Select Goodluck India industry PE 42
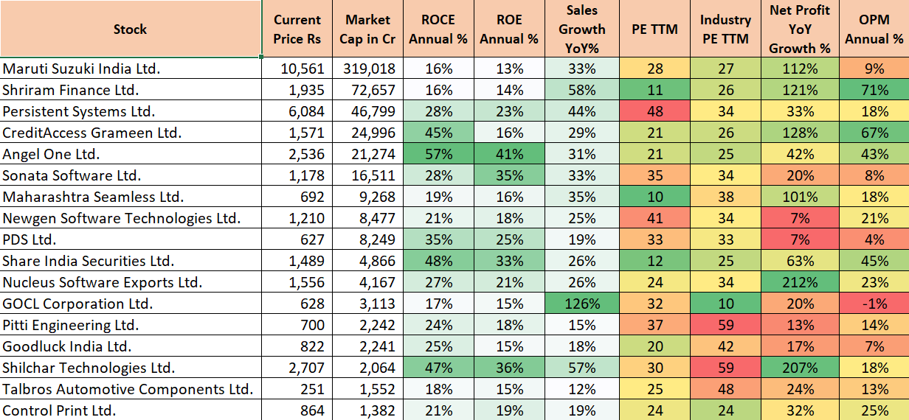This screenshot has width=909, height=420. [x=726, y=347]
